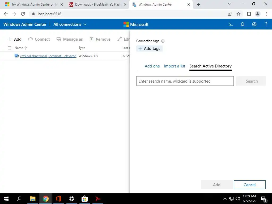The width and height of the screenshot is (272, 204).
Task: Switch to the Downloads - BlueMaxima's Flashpoint tab
Action: [x=98, y=5]
